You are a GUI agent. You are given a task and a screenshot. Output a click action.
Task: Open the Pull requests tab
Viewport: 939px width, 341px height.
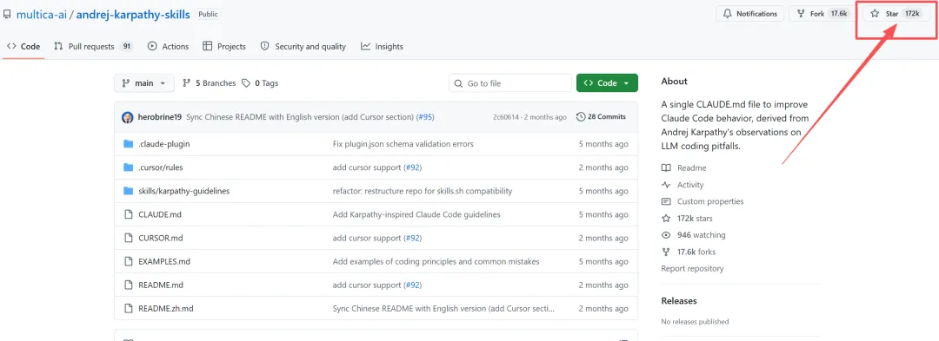pos(93,46)
